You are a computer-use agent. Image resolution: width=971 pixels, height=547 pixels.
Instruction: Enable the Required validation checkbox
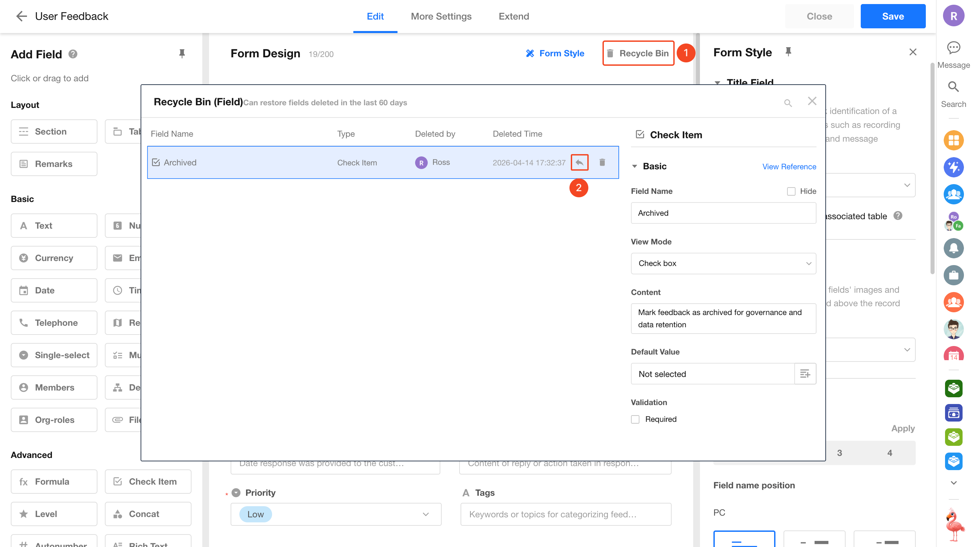(636, 419)
